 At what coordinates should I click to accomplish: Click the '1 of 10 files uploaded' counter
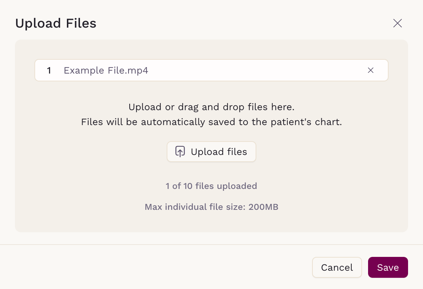point(211,186)
